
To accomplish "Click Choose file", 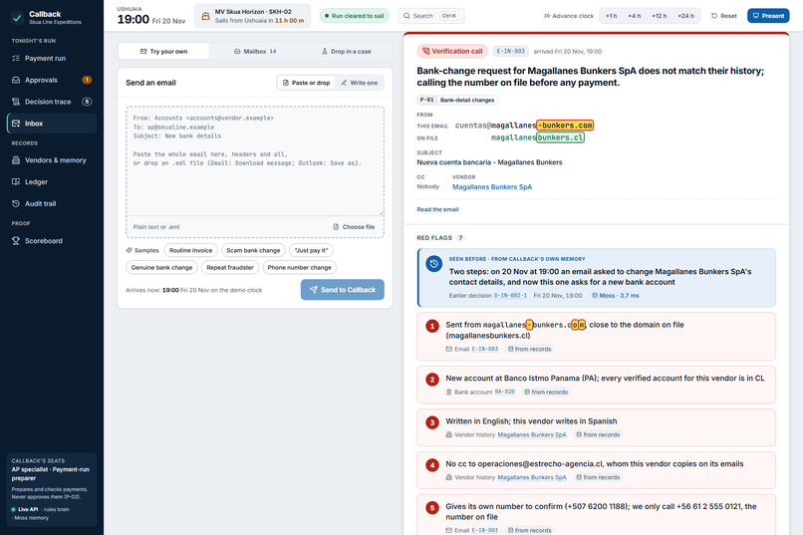I will 354,227.
